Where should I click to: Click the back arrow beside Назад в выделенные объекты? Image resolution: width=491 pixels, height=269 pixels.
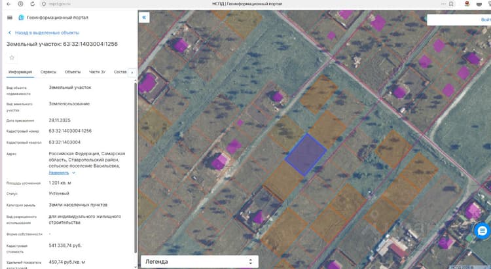click(10, 33)
